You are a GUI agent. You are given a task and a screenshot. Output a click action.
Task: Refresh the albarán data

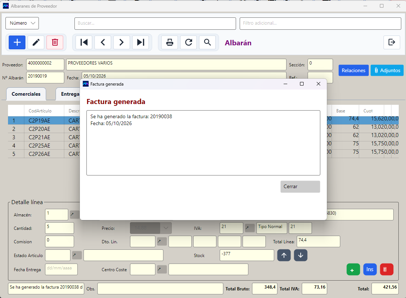pos(188,42)
